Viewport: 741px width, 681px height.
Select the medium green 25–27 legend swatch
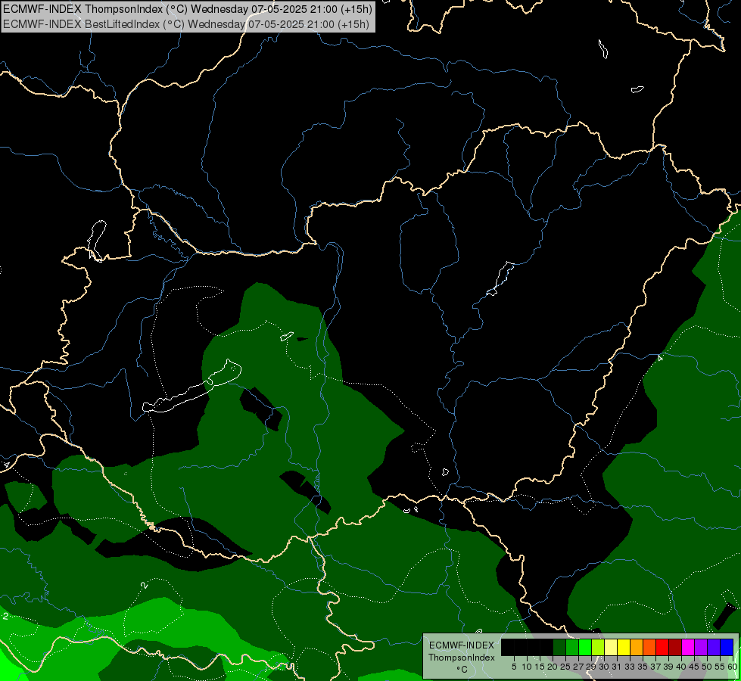(x=572, y=647)
